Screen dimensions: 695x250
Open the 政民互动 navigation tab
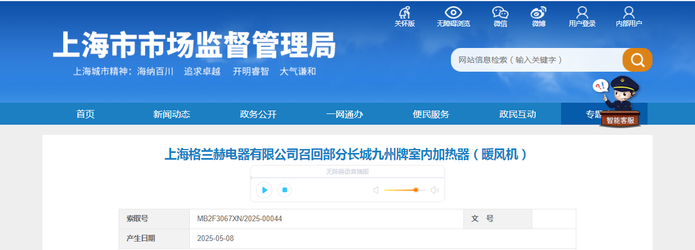point(518,114)
